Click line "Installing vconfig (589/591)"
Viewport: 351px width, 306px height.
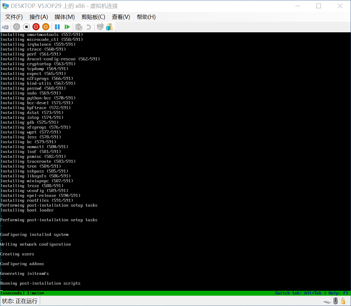34,191
